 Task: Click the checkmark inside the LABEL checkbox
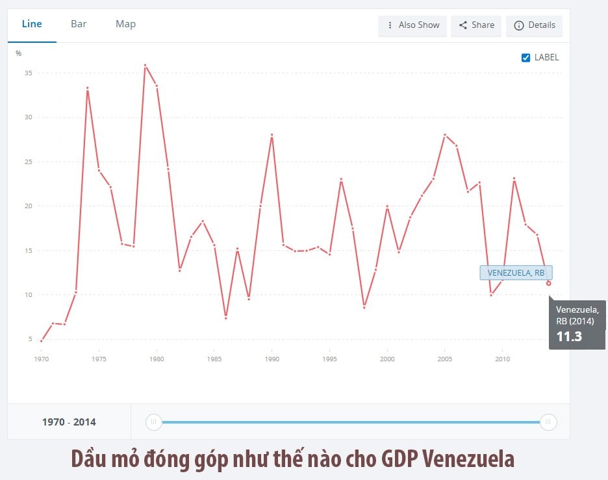(526, 57)
